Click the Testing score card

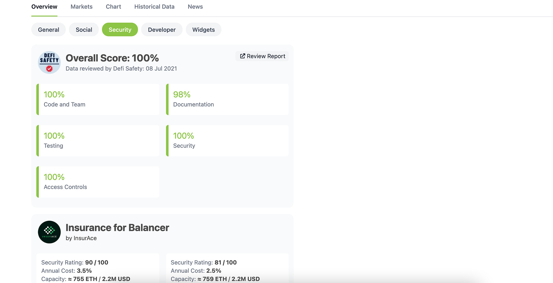tap(98, 141)
